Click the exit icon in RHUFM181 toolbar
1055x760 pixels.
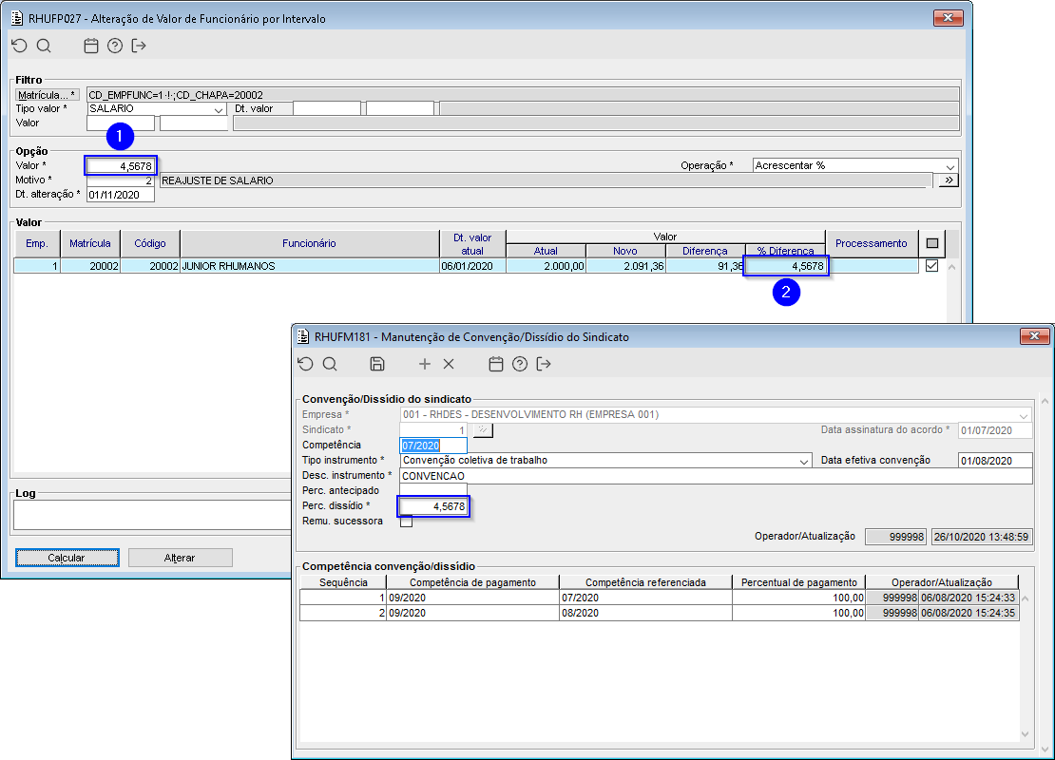544,364
